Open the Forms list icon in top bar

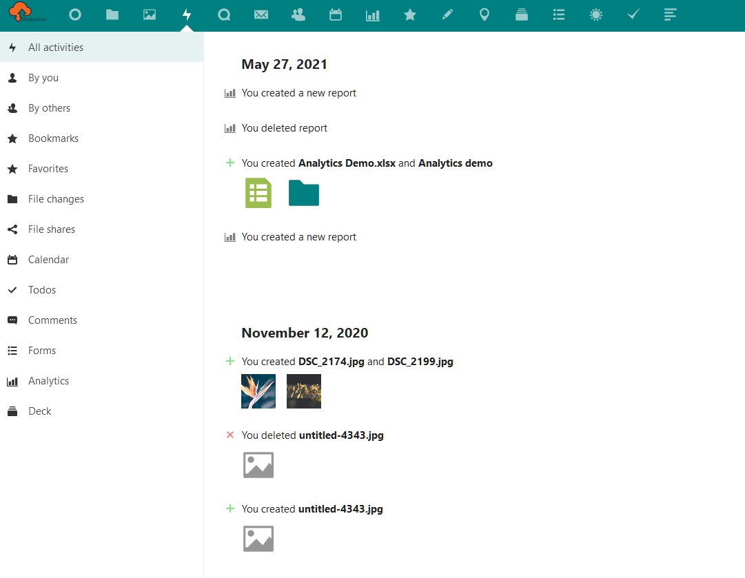559,14
